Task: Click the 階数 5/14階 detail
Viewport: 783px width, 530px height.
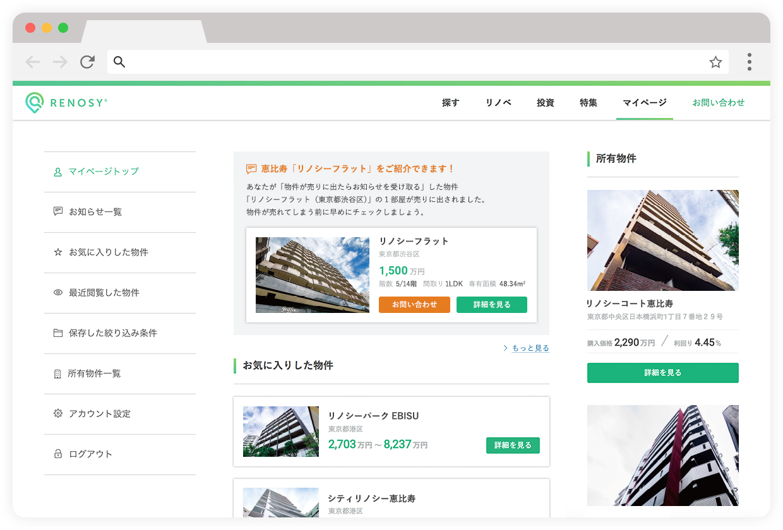Action: pyautogui.click(x=398, y=285)
